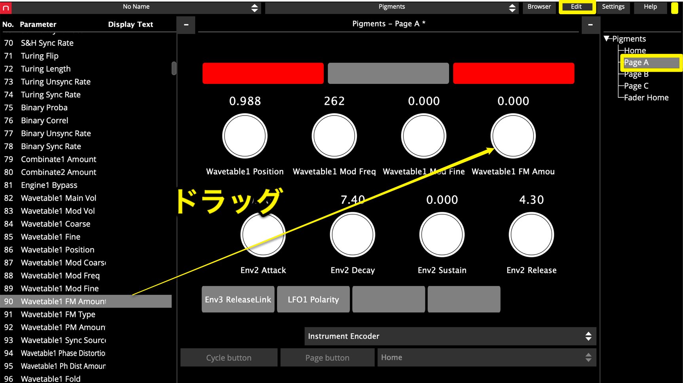
Task: Select parameter 77 Binary Unsync Rate
Action: [x=86, y=133]
